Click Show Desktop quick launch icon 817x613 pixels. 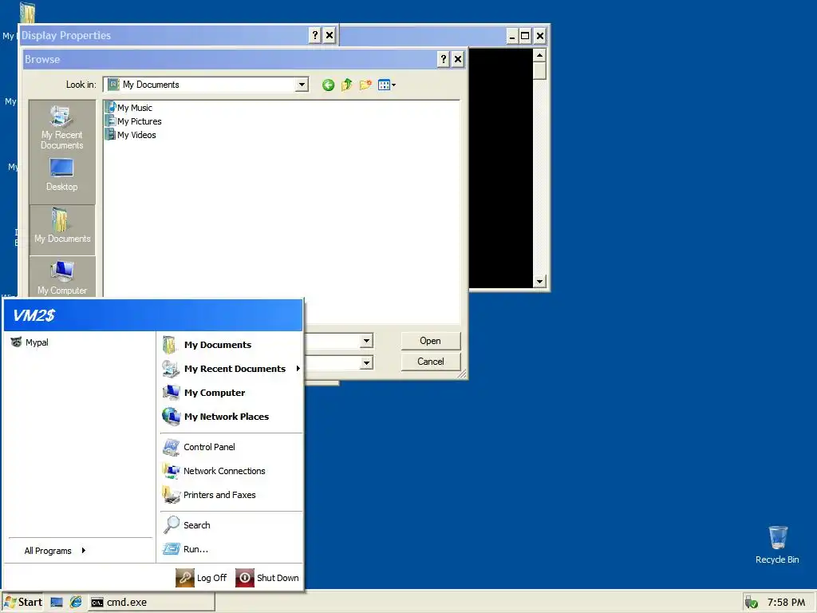coord(57,602)
